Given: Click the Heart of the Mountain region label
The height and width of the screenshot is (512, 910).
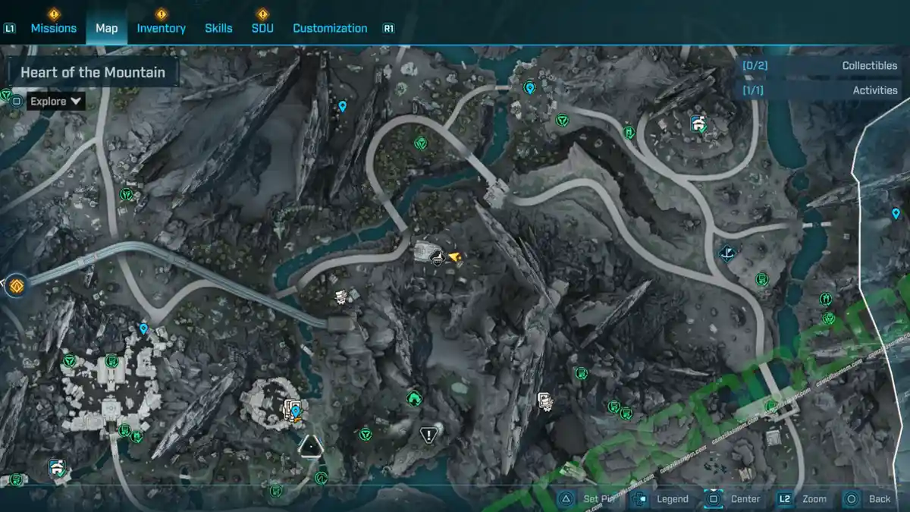Looking at the screenshot, I should tap(93, 73).
